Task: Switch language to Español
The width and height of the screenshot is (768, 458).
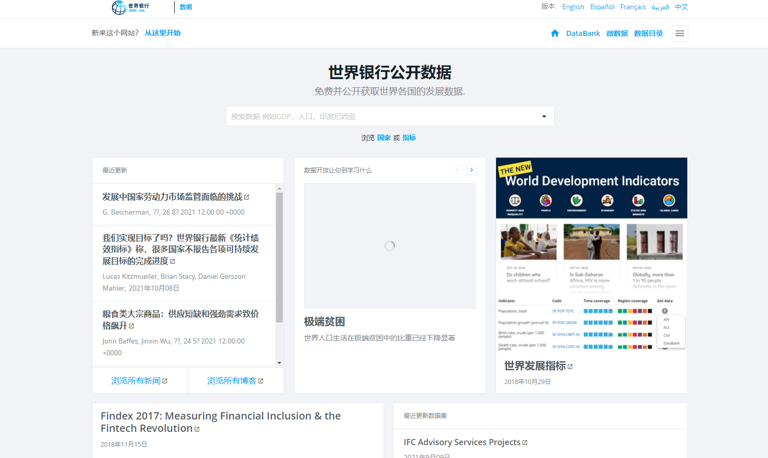Action: [x=602, y=7]
